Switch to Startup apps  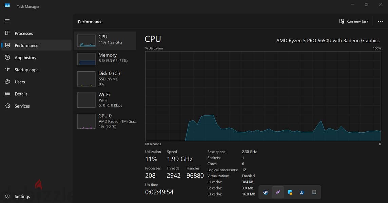[x=36, y=70]
